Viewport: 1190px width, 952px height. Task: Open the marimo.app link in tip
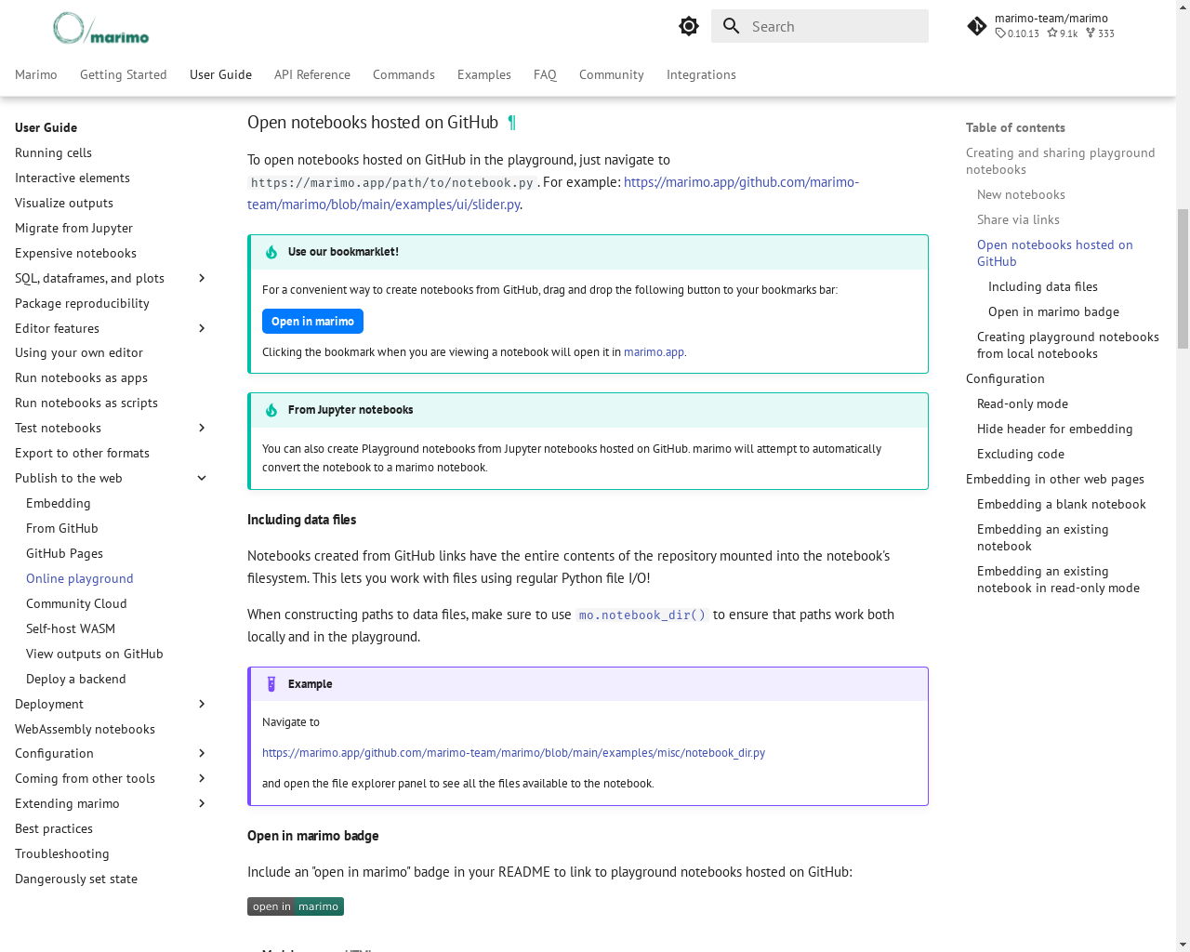click(x=654, y=352)
